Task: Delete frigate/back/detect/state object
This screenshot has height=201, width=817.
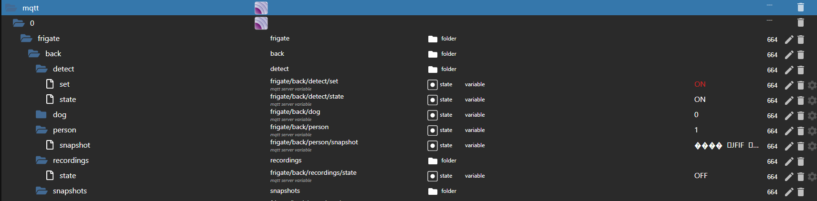Action: click(x=801, y=100)
